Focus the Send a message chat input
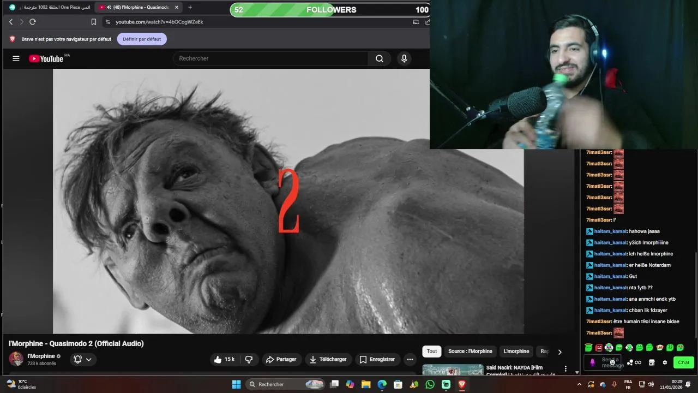 pos(603,362)
